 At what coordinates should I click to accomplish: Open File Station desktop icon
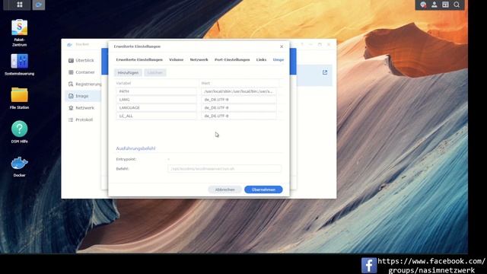tap(19, 98)
